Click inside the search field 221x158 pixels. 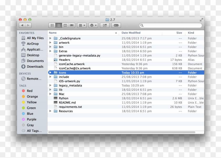pyautogui.click(x=170, y=25)
